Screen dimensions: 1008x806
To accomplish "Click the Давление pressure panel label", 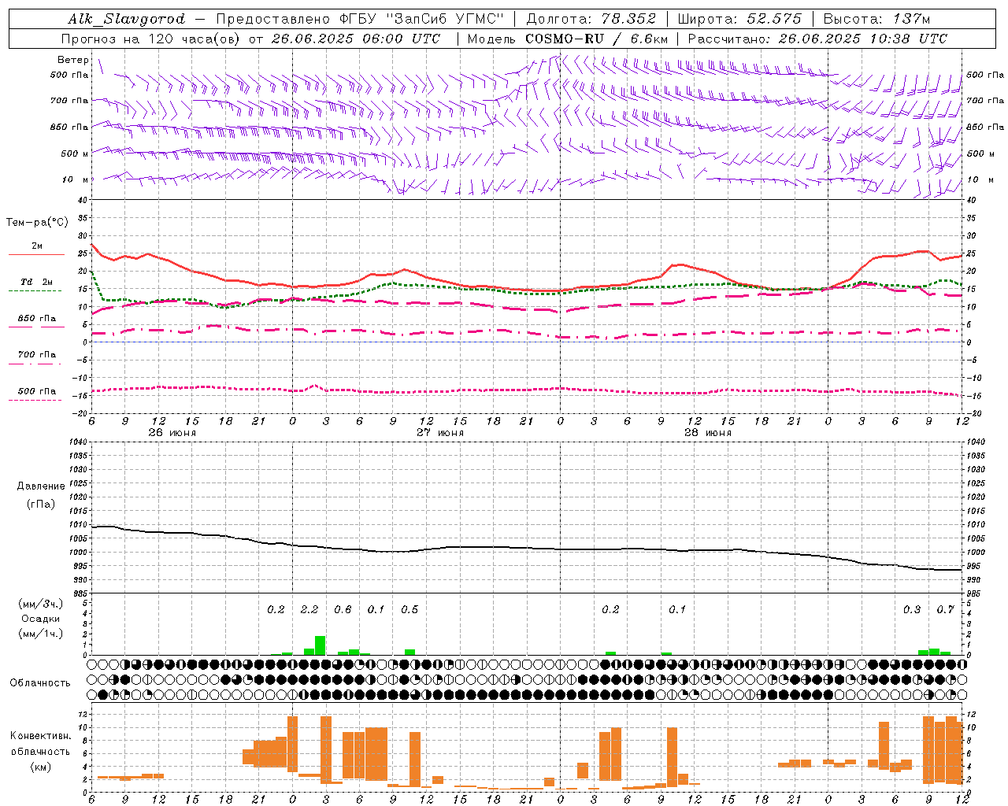I will click(x=41, y=486).
